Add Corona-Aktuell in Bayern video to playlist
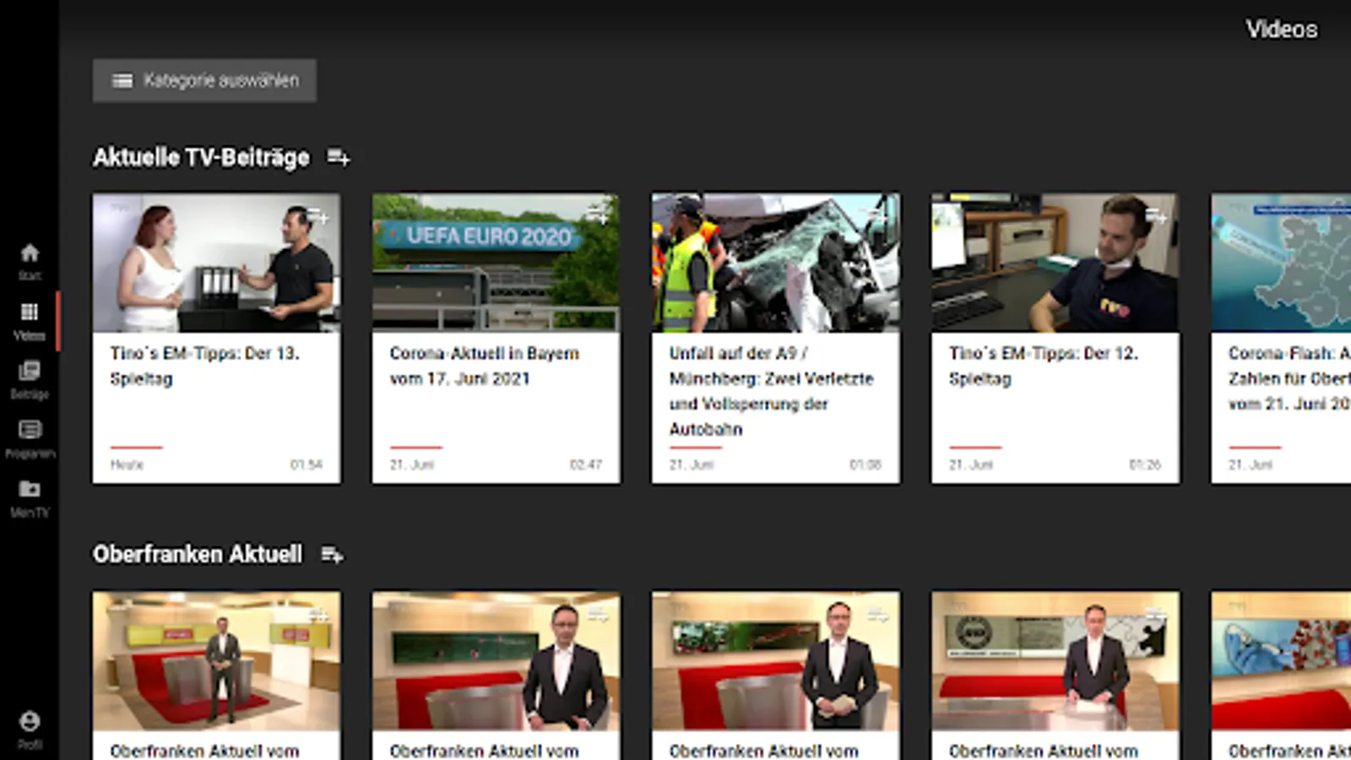Viewport: 1351px width, 760px height. point(597,217)
